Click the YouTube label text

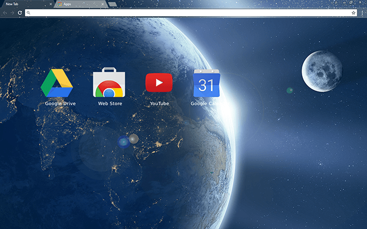tap(159, 104)
